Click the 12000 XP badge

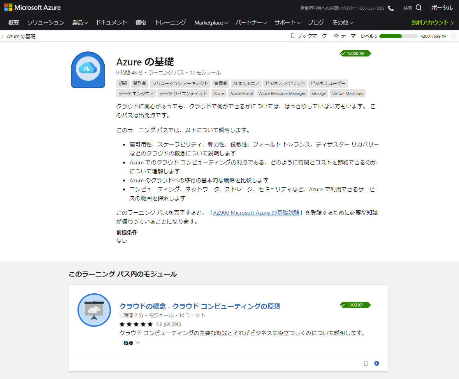pos(355,53)
